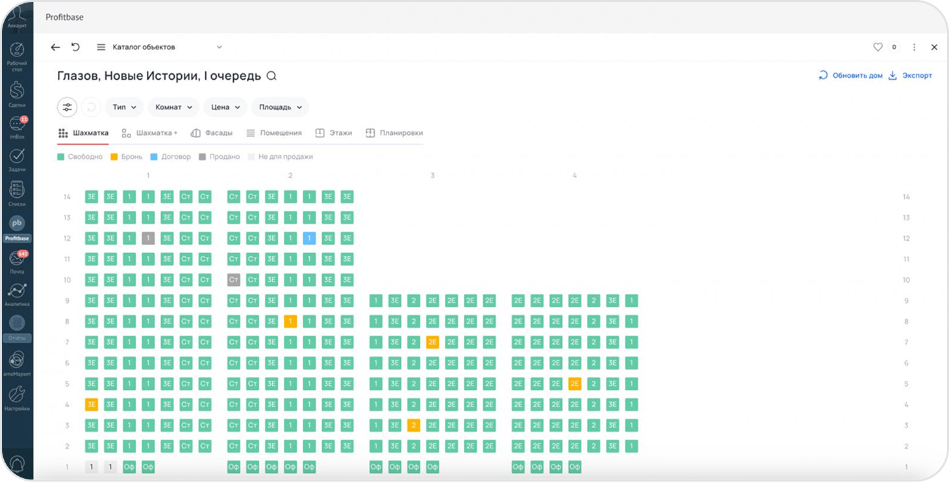
Task: Select the blue contract apartment on floor 12
Action: point(309,238)
